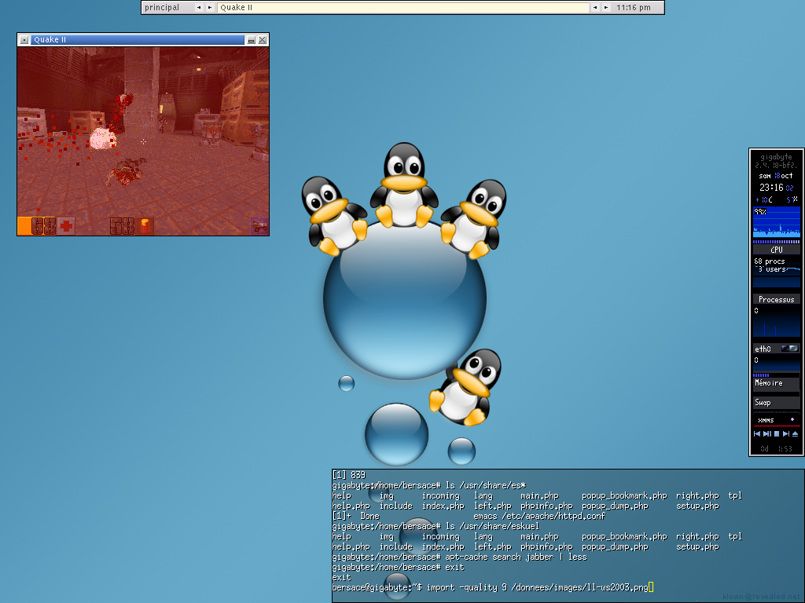Click xmms next track button
Image resolution: width=805 pixels, height=603 pixels.
point(786,433)
